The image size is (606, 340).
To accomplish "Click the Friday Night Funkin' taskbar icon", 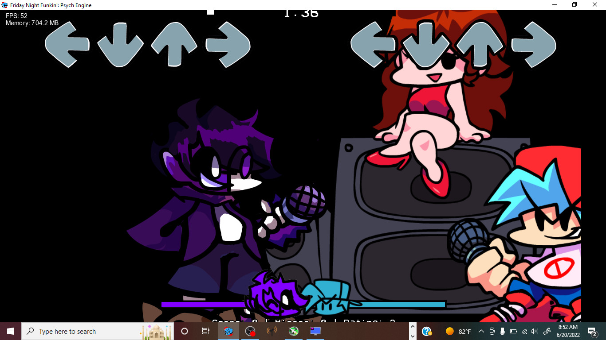I will 228,331.
